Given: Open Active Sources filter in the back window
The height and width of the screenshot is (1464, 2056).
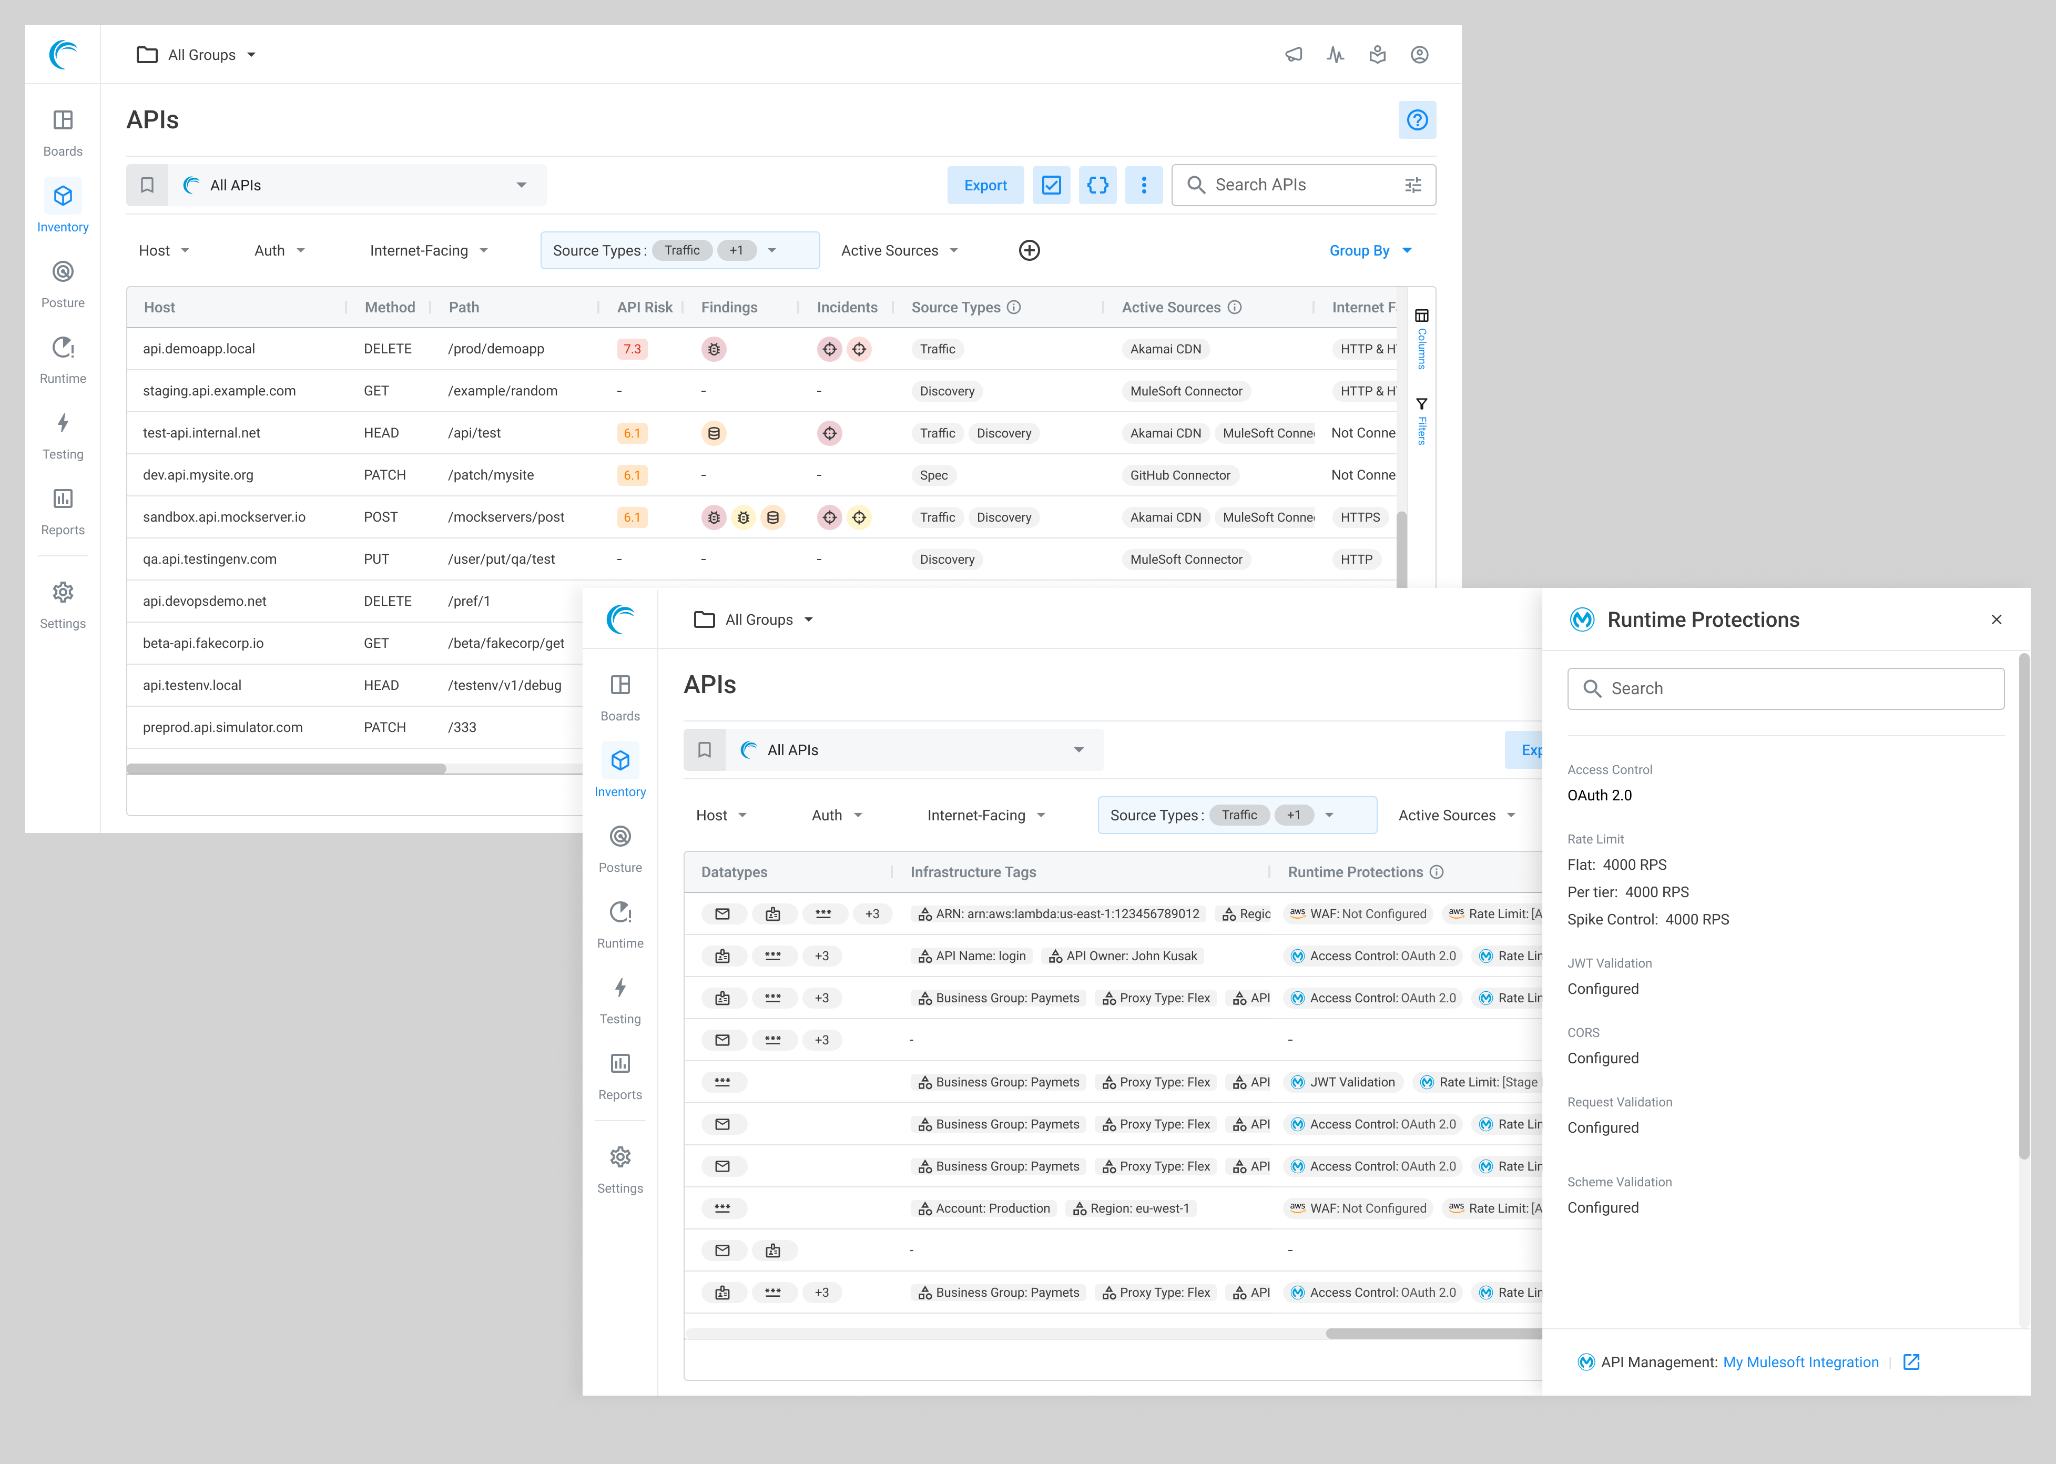Looking at the screenshot, I should point(900,251).
